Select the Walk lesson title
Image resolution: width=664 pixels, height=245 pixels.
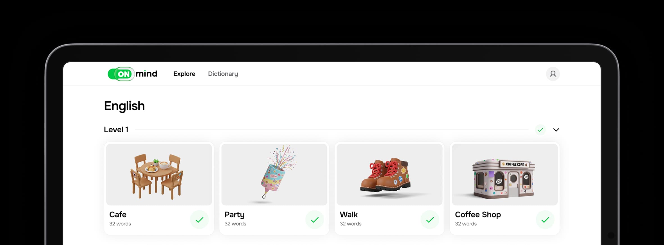click(x=349, y=214)
